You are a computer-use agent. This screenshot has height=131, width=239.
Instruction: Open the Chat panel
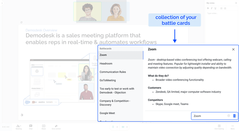click(x=31, y=127)
